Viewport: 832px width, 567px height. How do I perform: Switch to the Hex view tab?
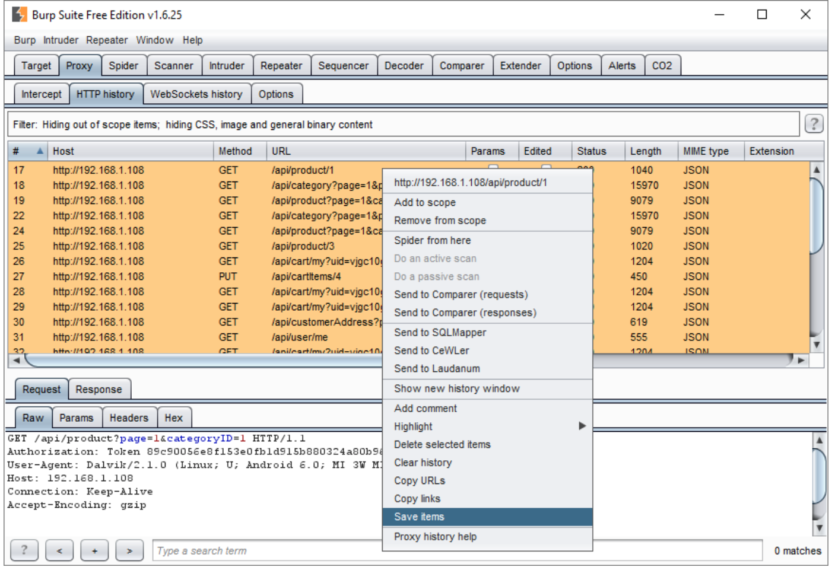pos(173,418)
